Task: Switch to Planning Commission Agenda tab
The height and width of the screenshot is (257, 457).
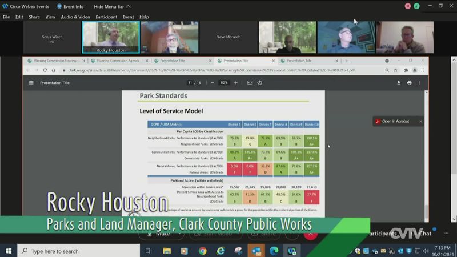Action: click(119, 61)
